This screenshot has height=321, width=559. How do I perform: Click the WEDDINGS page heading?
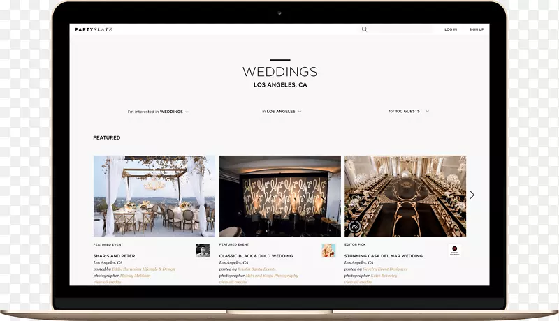[280, 72]
